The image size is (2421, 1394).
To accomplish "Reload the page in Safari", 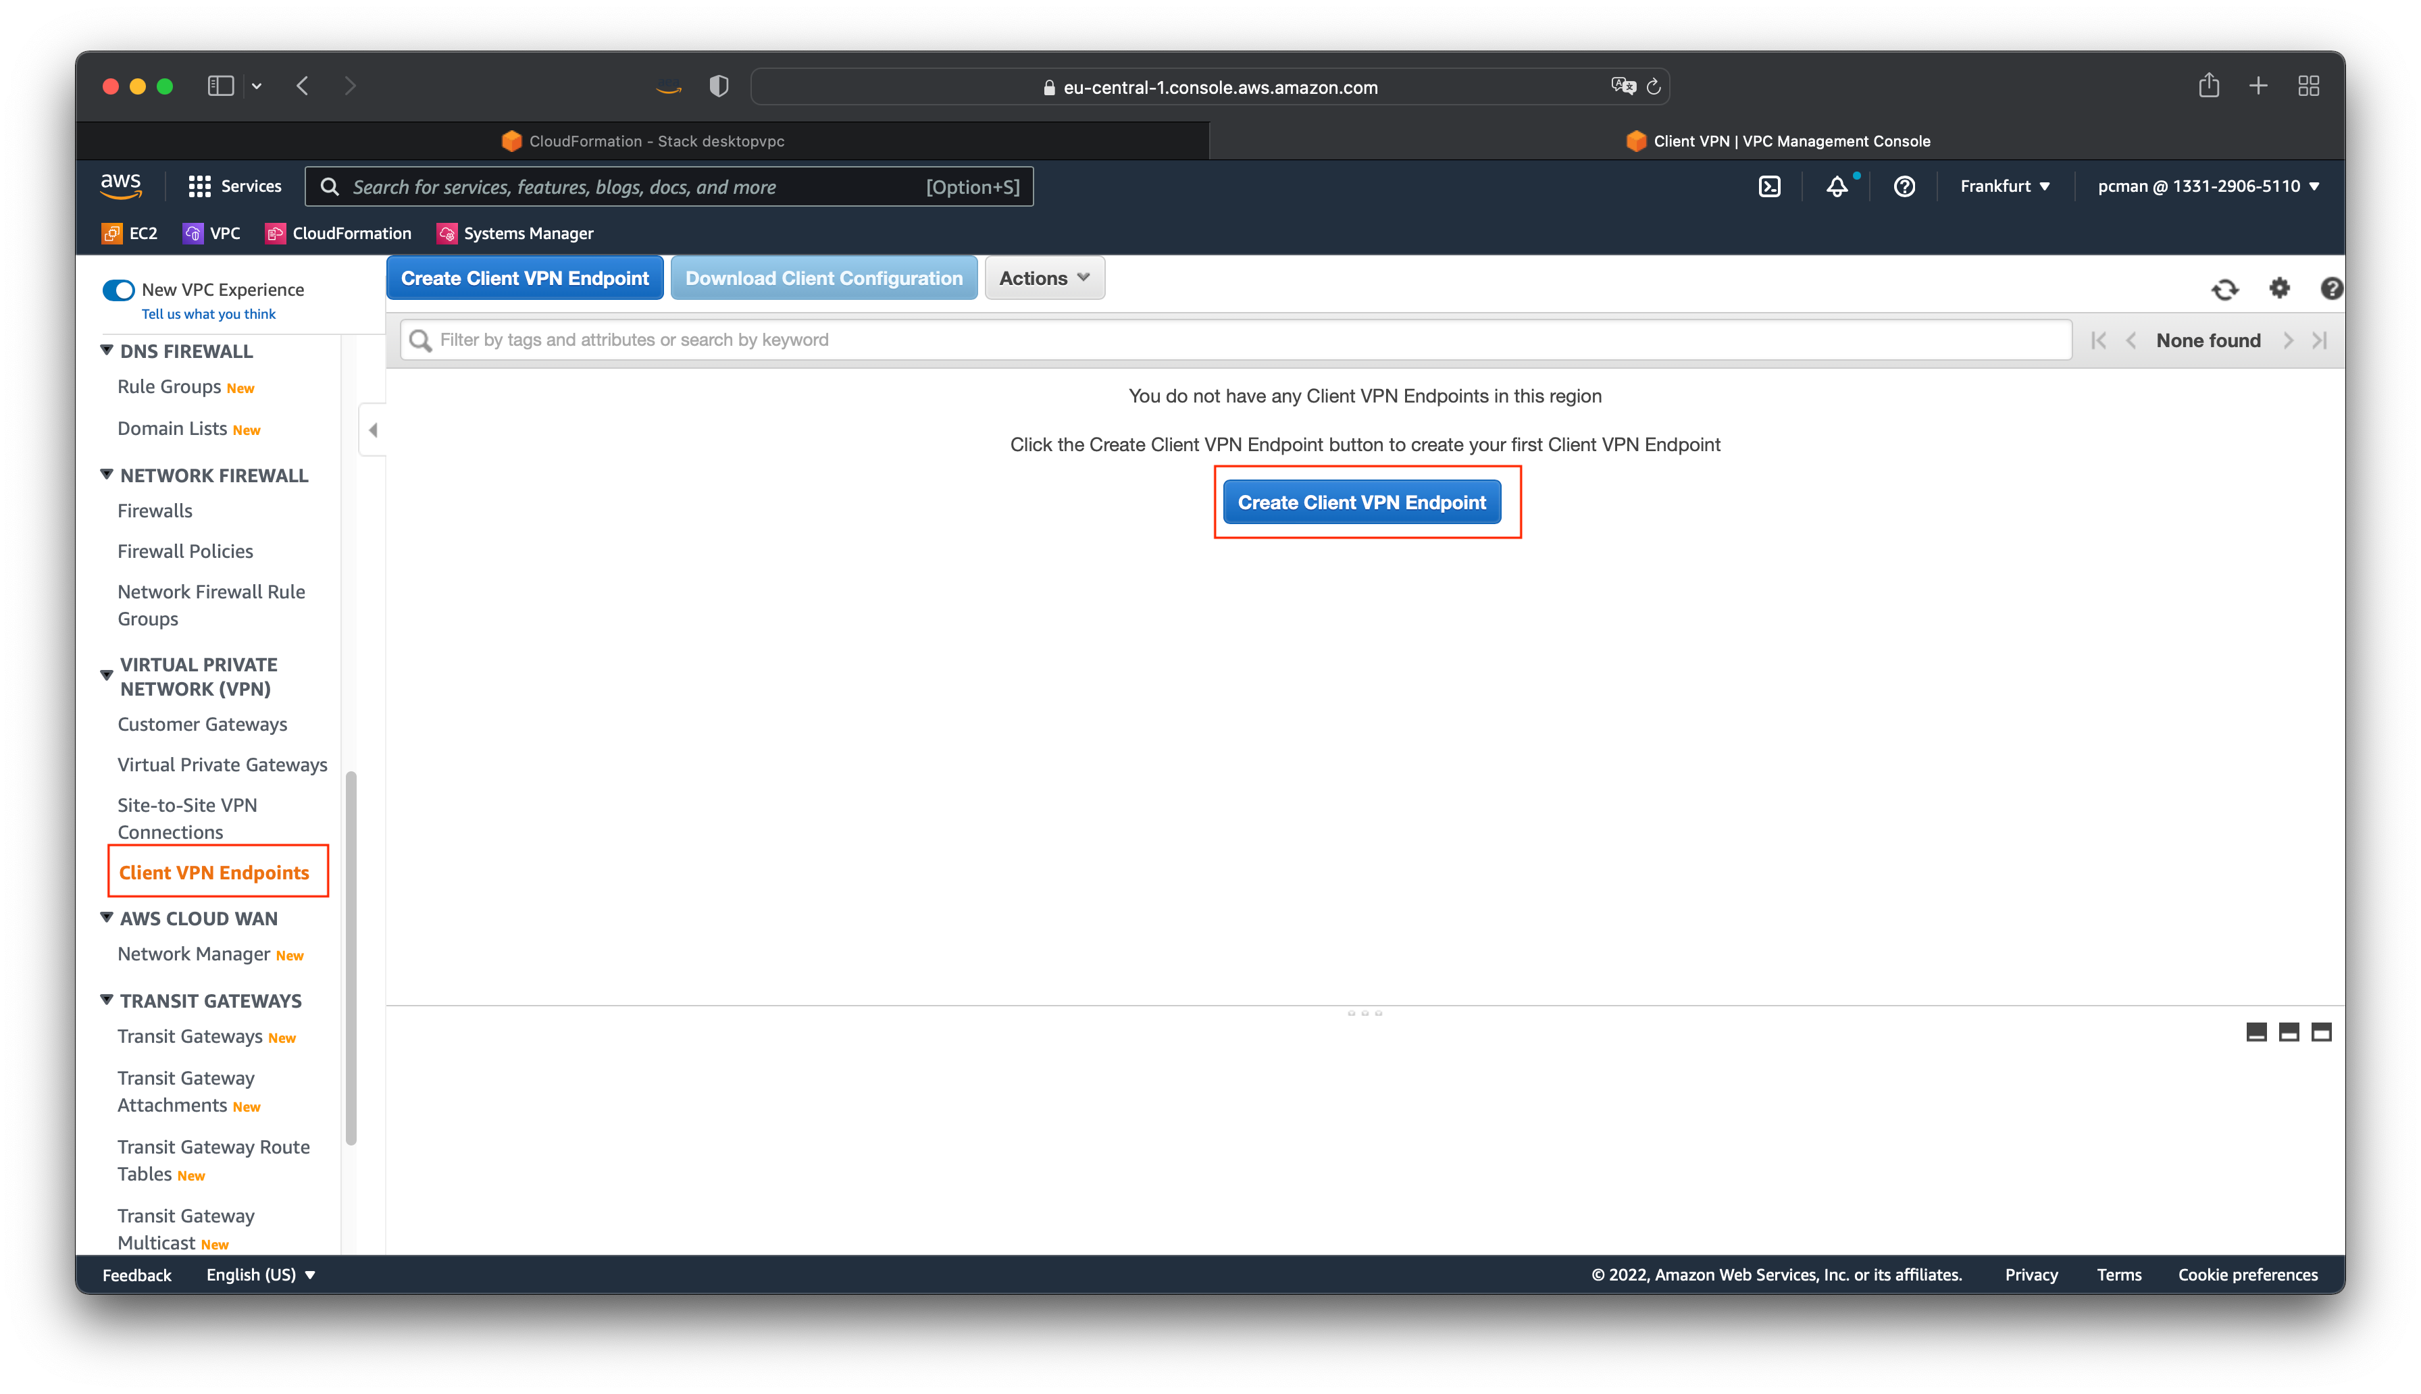I will point(1653,87).
